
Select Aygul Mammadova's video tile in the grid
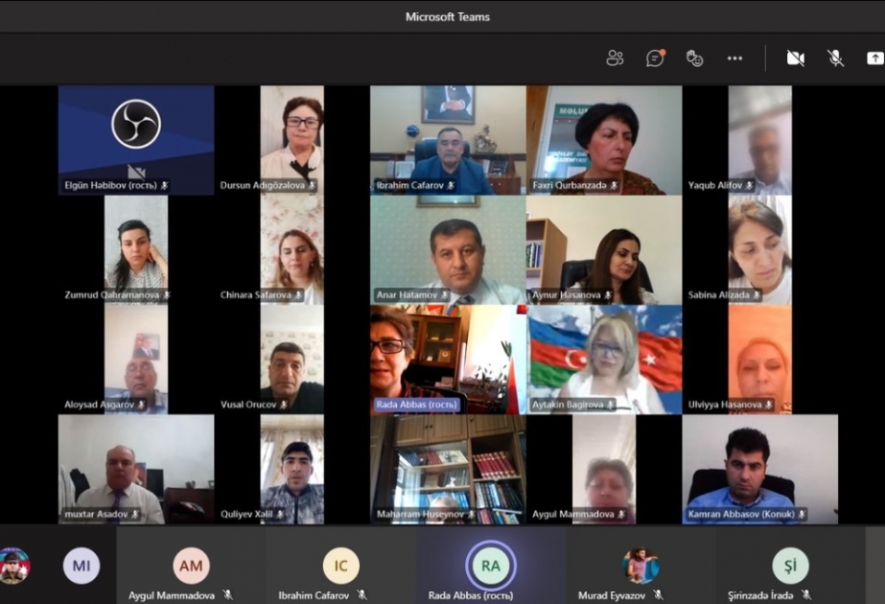click(604, 470)
